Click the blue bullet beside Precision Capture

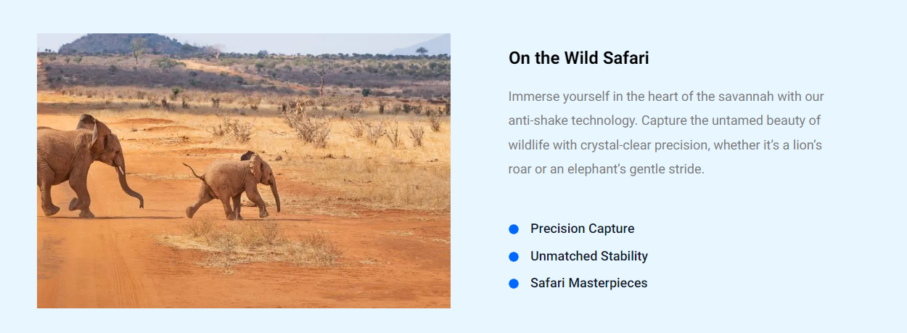(x=514, y=229)
